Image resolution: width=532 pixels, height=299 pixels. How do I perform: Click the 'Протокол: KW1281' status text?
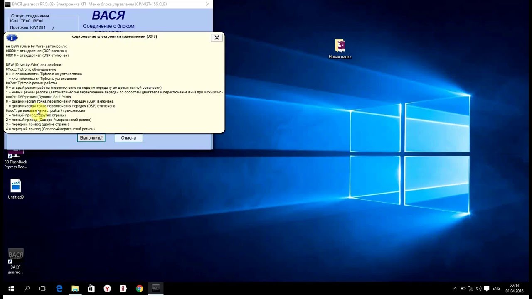28,28
